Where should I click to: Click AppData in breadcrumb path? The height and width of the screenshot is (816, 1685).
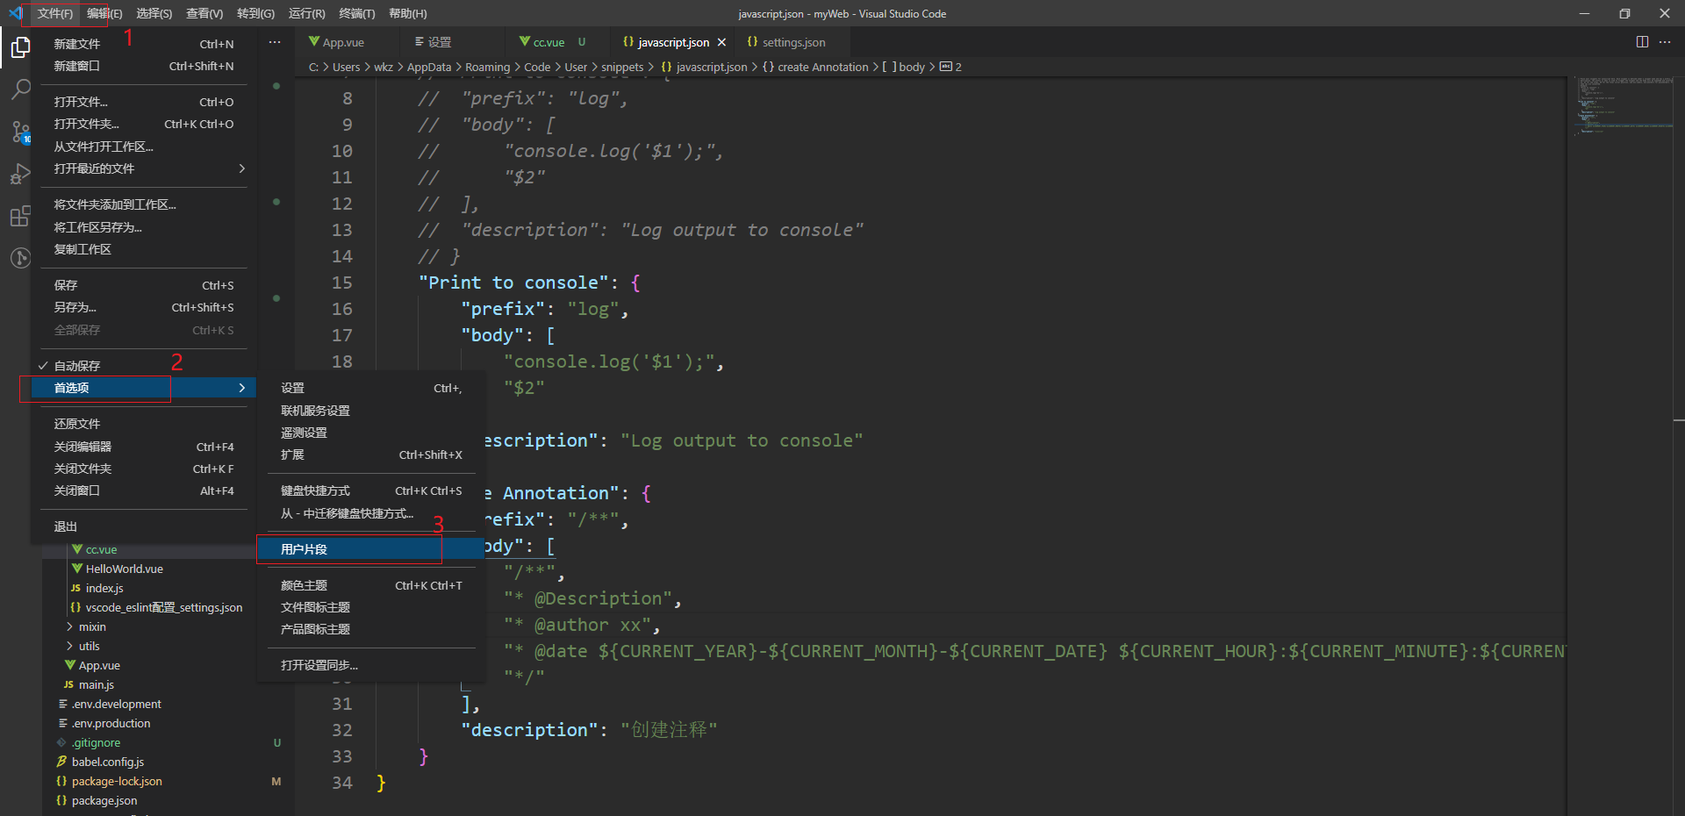428,67
